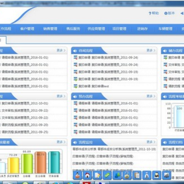Screen dimensions: 184x184
Task: Click the padlock dock icon
Action: pyautogui.click(x=127, y=175)
